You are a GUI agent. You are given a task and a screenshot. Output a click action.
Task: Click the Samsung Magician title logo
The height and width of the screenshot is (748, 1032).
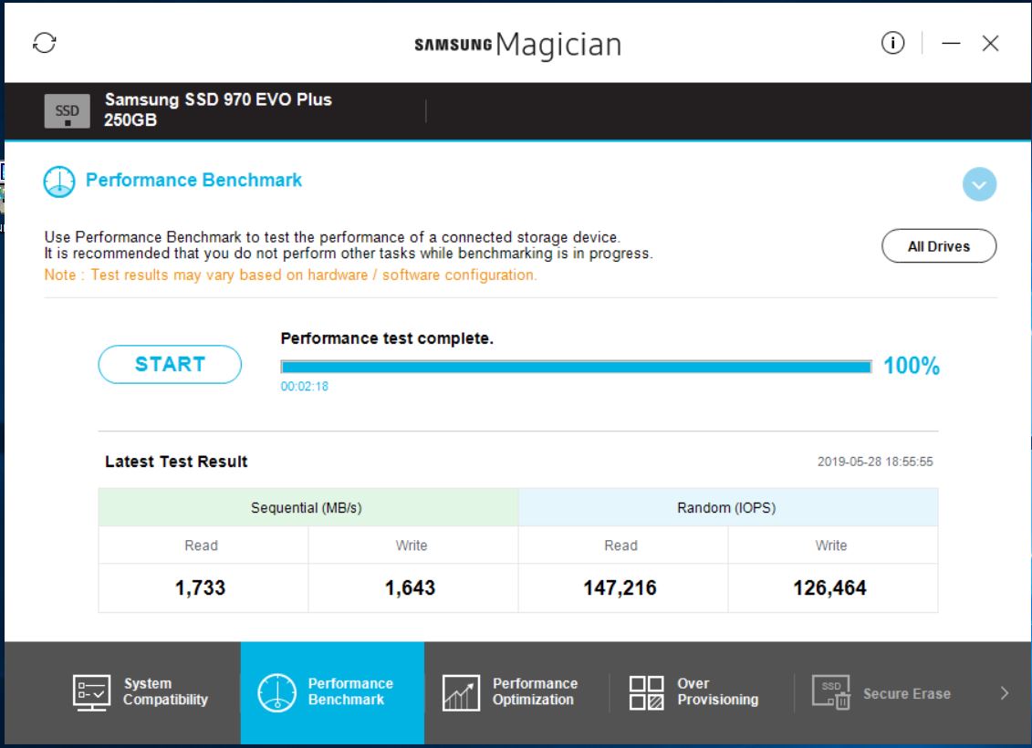[x=518, y=45]
